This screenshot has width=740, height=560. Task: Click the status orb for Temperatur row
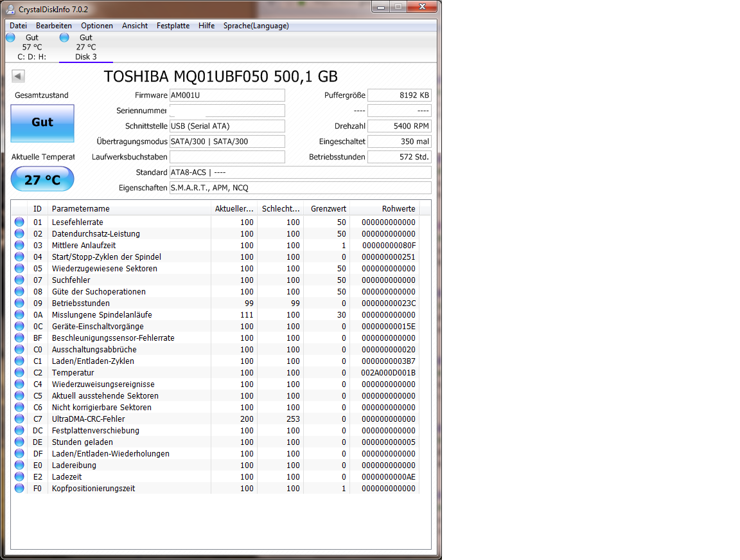point(19,372)
